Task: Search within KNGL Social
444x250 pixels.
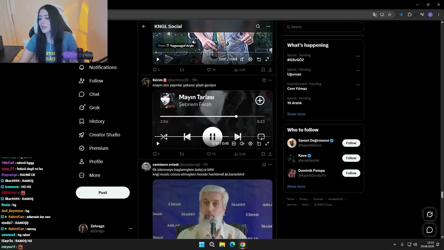Action: pos(258,26)
